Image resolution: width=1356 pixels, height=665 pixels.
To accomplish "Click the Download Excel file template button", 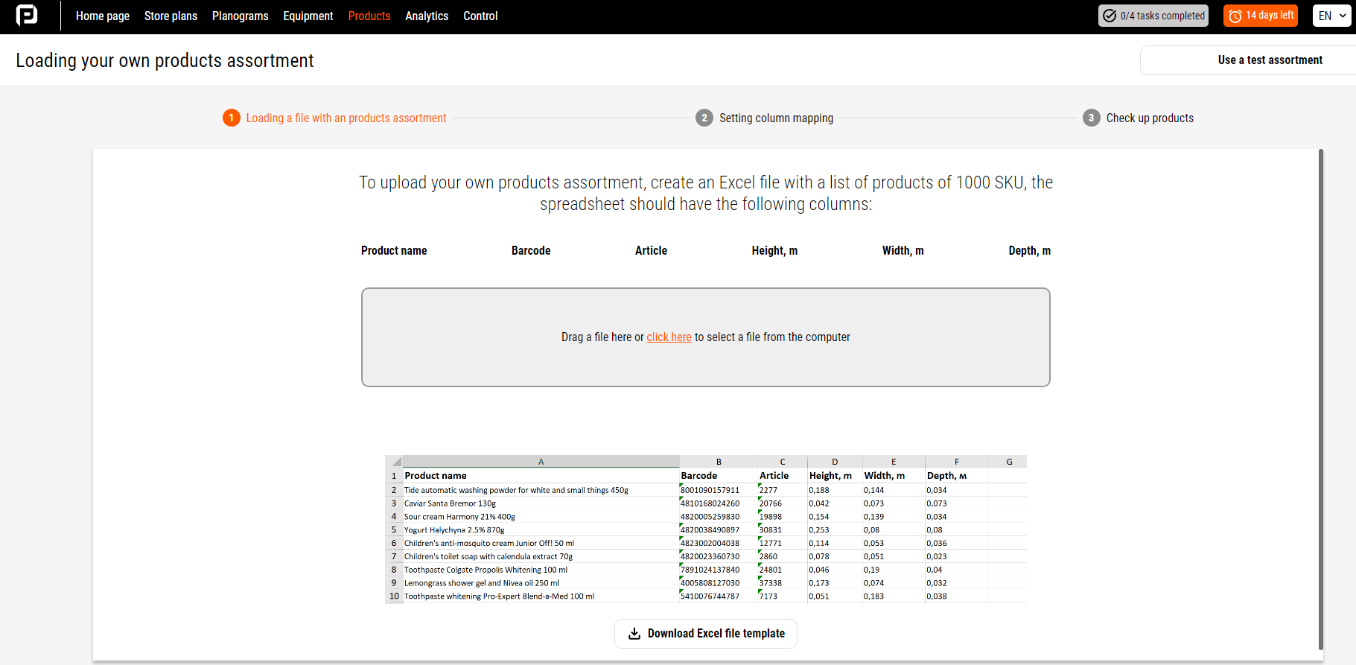I will [x=706, y=634].
